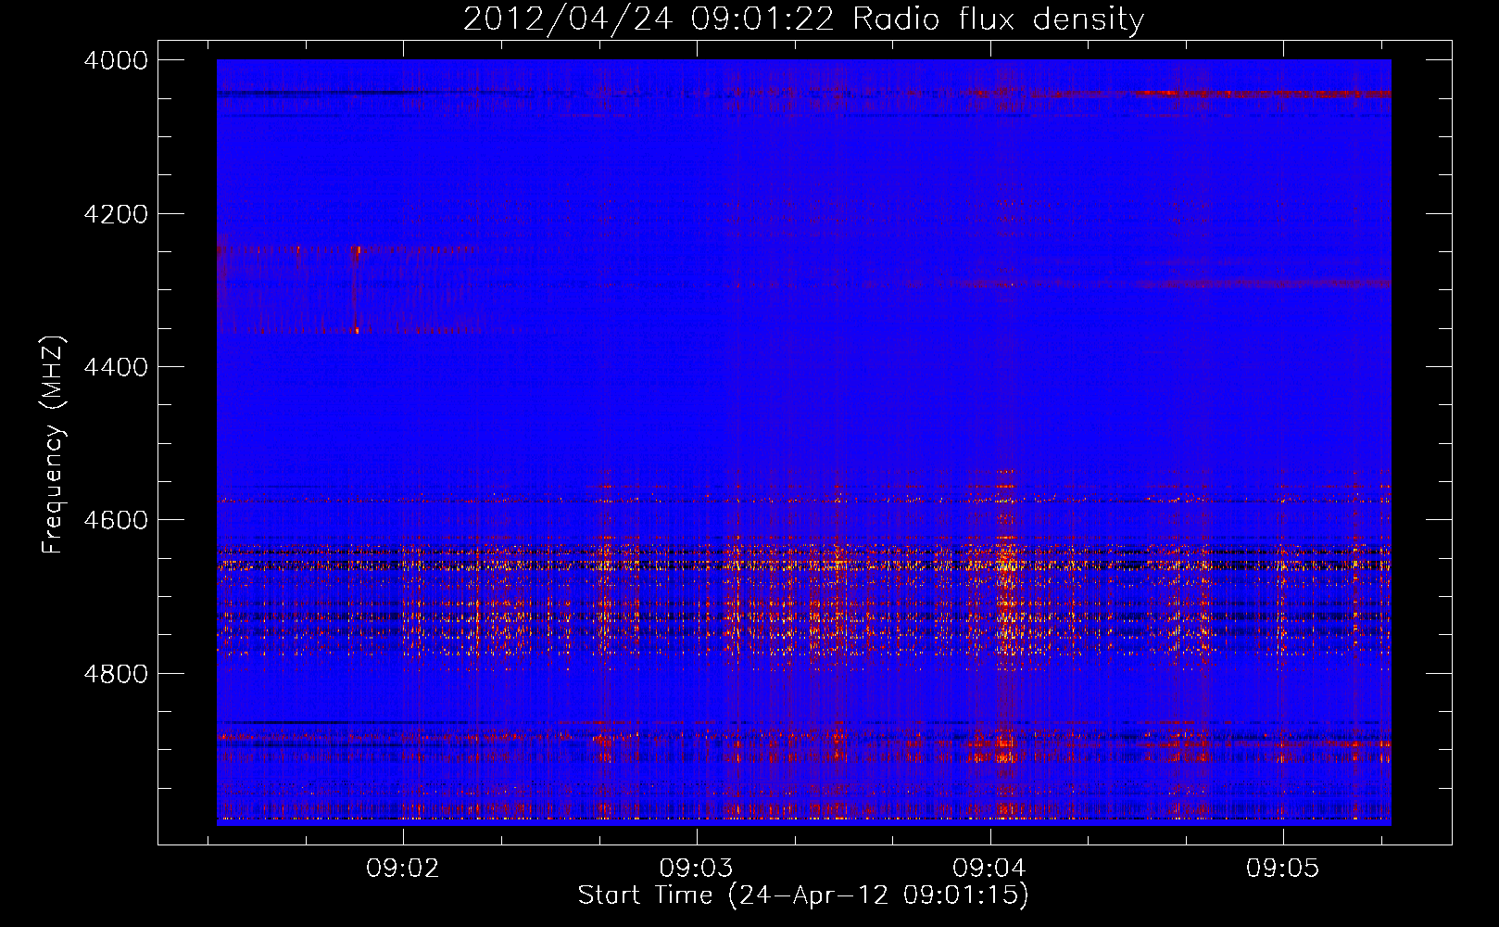Click the 'Frequency (MHZ)' y-axis label
This screenshot has width=1499, height=927.
point(54,445)
